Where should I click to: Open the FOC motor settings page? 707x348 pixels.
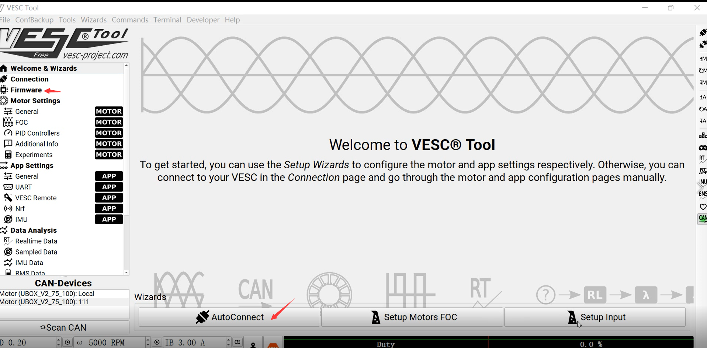21,122
